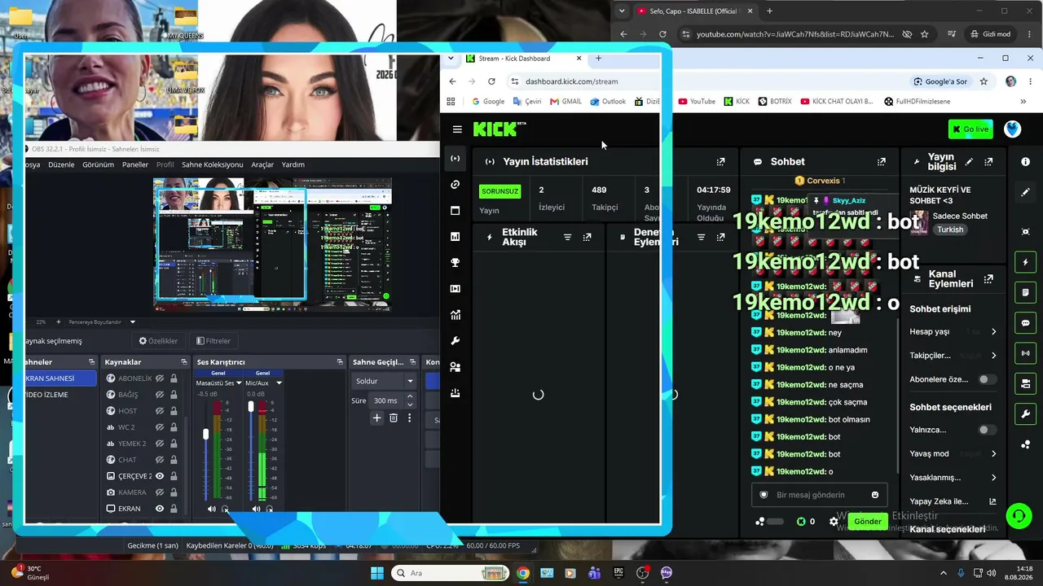
Task: Open the trophy icon in Kick sidebar
Action: pos(455,263)
